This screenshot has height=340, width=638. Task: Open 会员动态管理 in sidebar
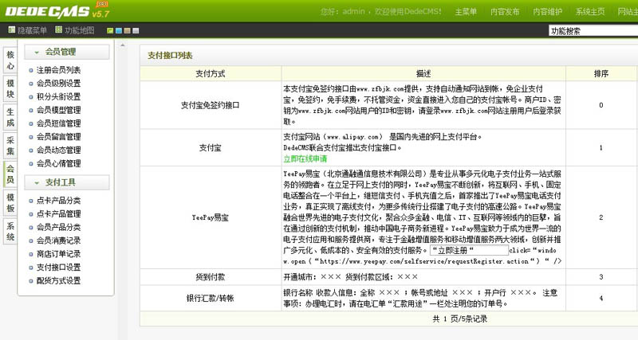pyautogui.click(x=58, y=150)
